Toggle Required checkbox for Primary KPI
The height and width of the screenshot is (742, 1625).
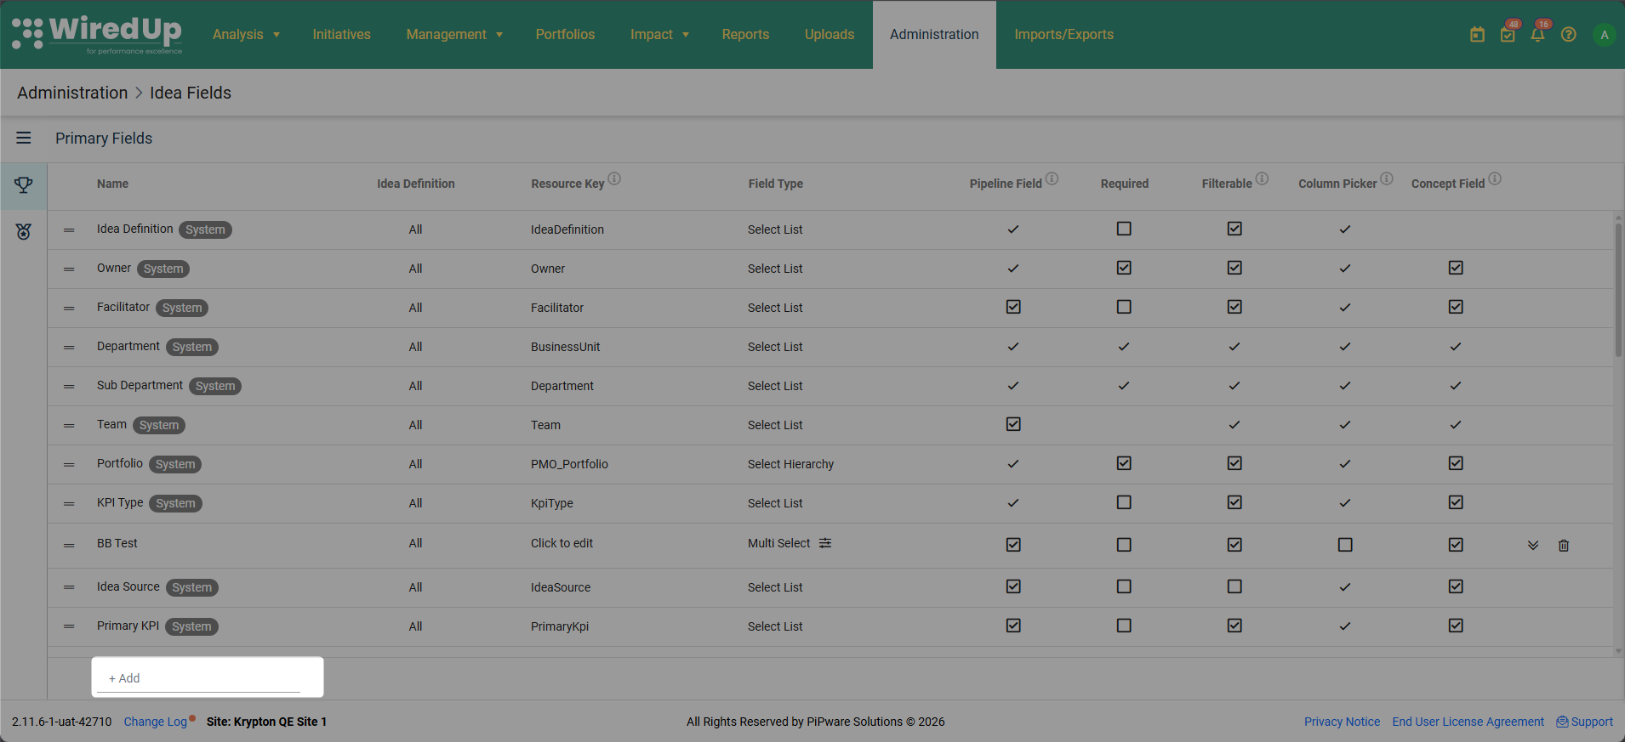(x=1124, y=626)
